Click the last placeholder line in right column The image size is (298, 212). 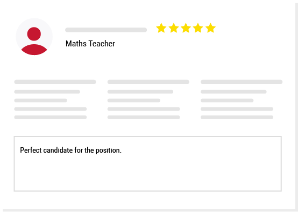(x=237, y=117)
